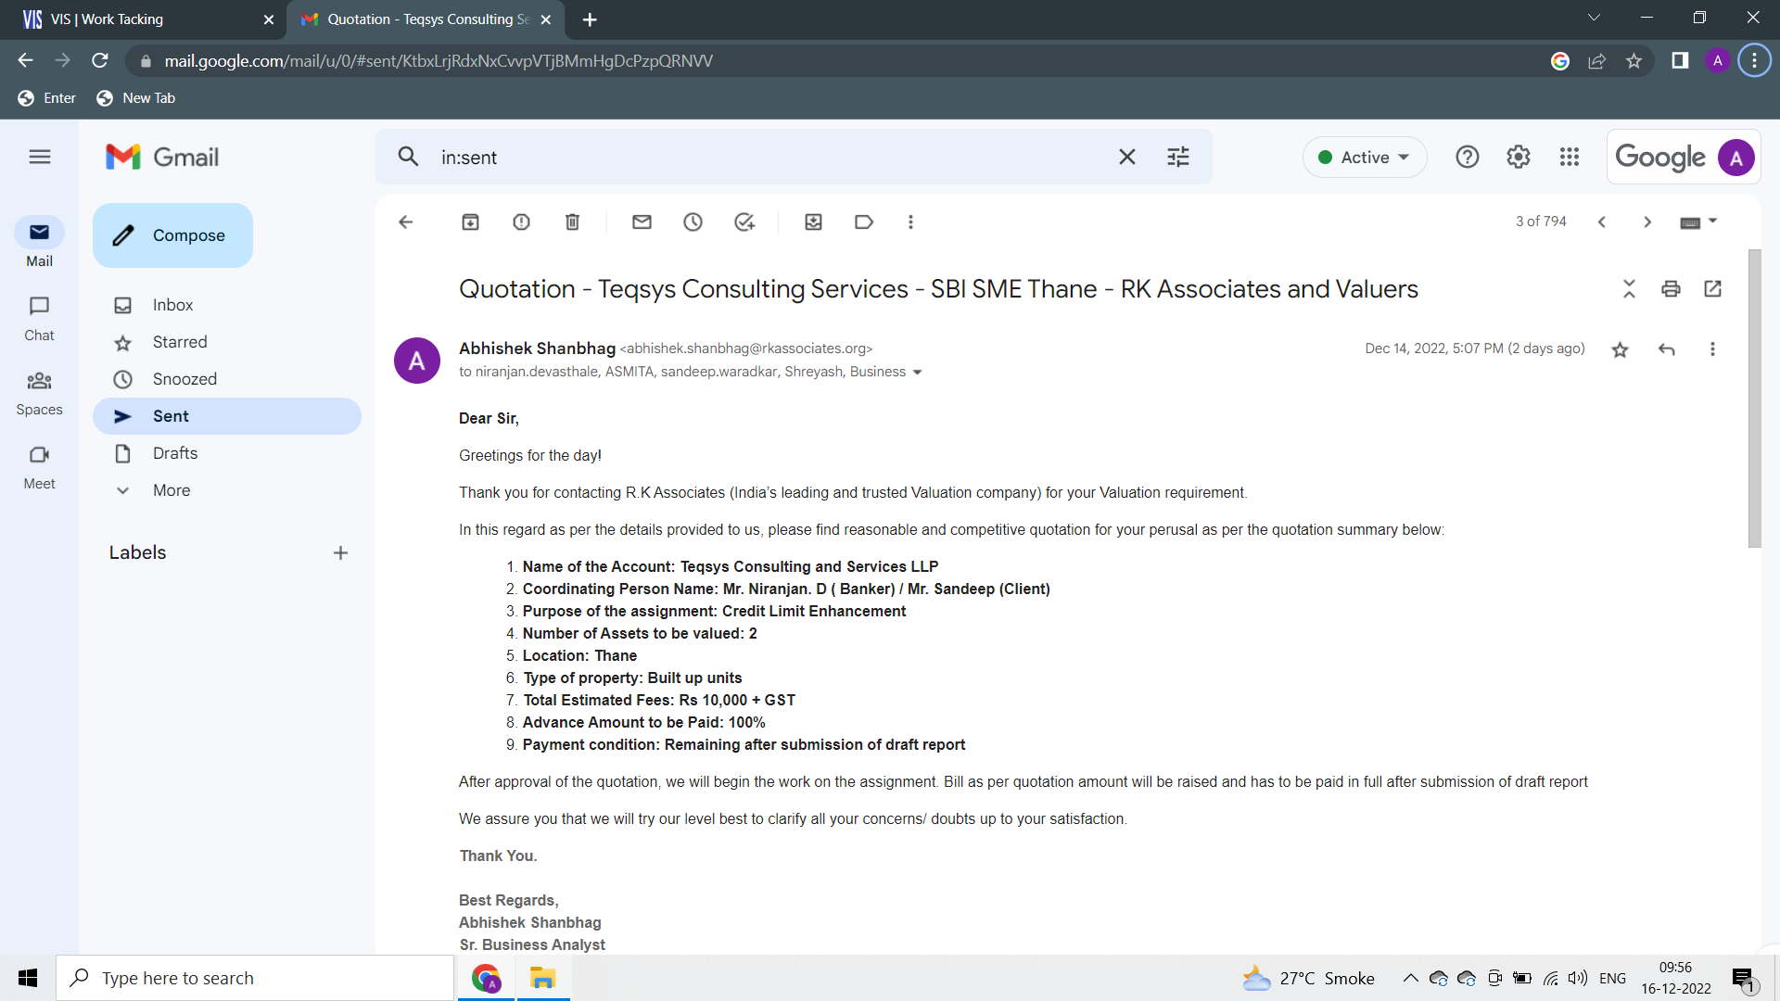Open the notification center icon

(x=1743, y=979)
